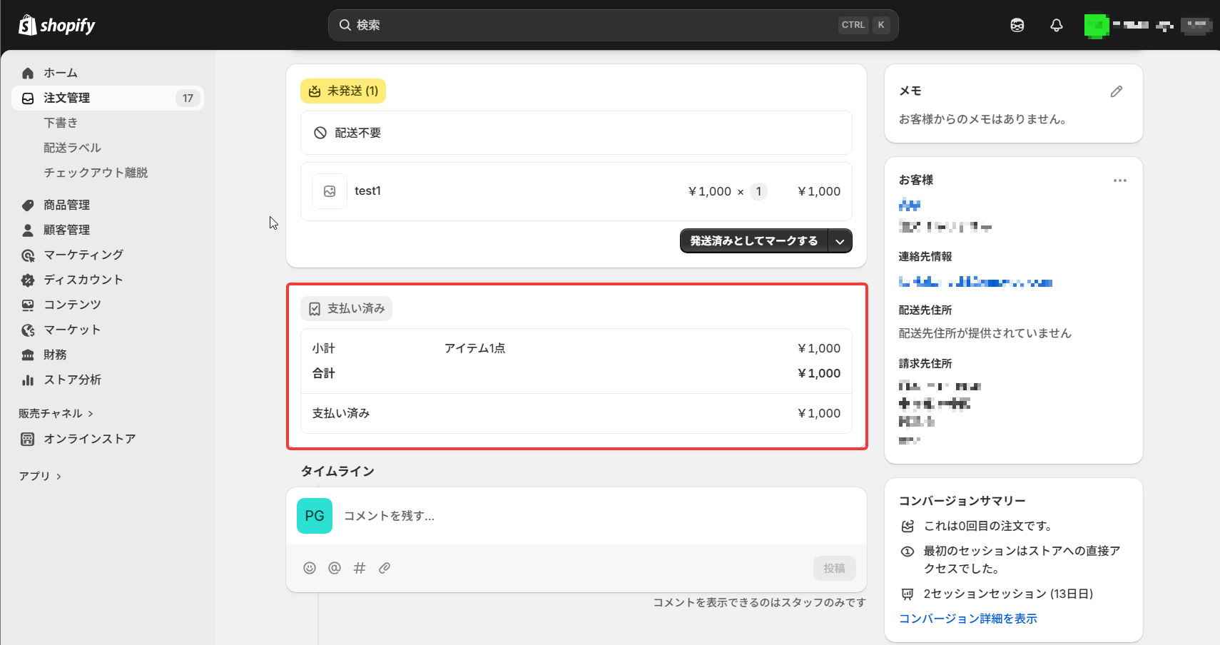Click the ディスカウント badge icon
The image size is (1220, 645).
coord(28,280)
